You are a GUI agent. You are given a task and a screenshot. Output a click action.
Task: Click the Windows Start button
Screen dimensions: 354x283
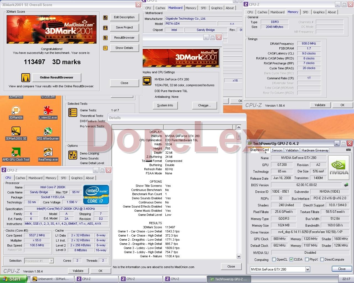pos(14,279)
